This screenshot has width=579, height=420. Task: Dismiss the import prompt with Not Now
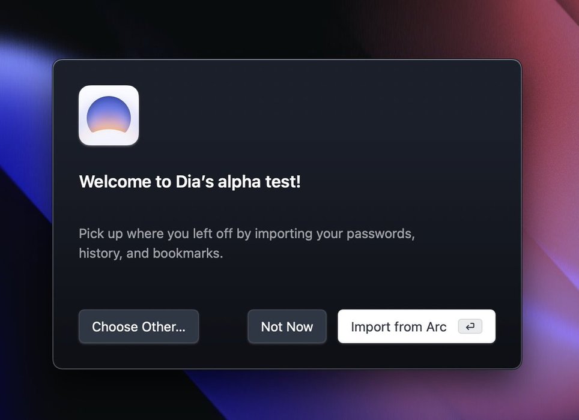287,327
